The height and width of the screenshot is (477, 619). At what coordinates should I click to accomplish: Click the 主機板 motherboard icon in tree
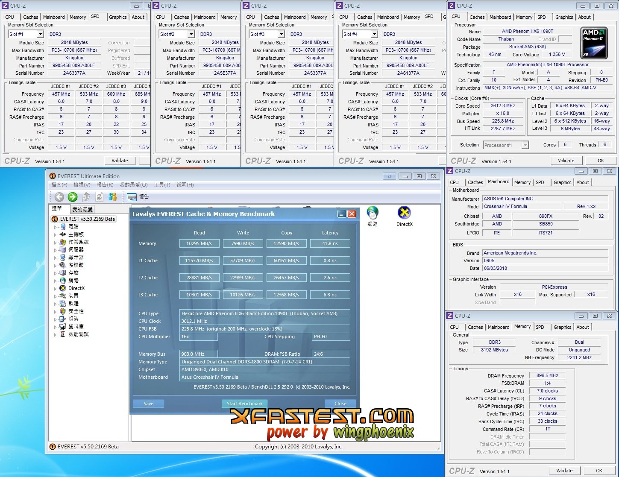point(63,234)
